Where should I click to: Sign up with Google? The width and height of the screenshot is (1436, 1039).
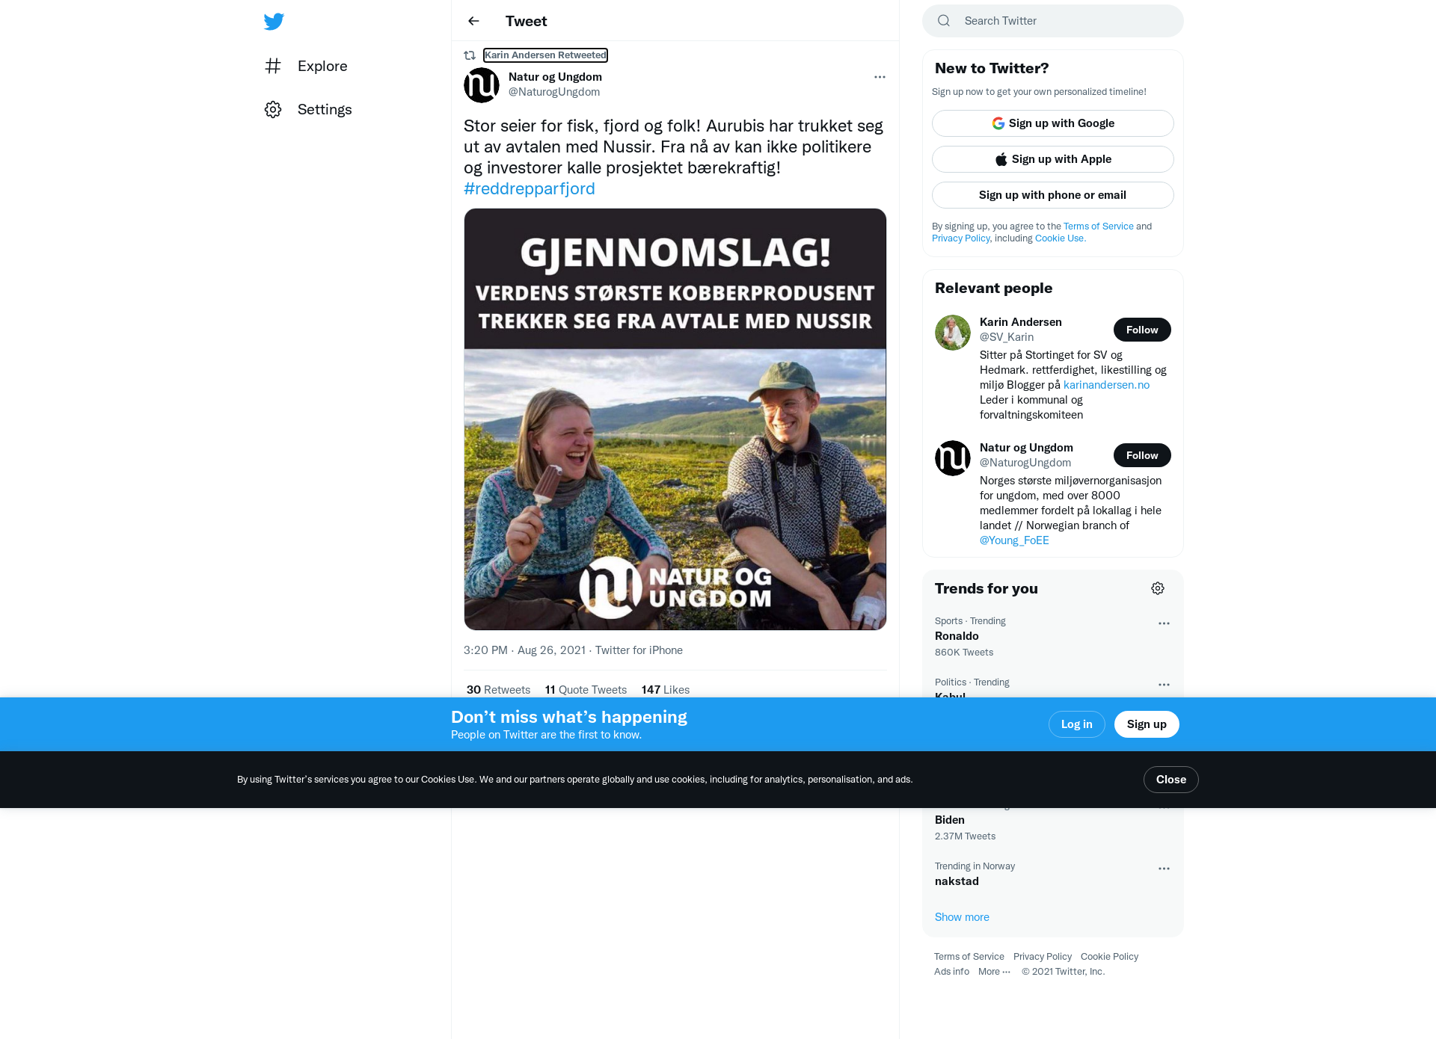[1053, 123]
